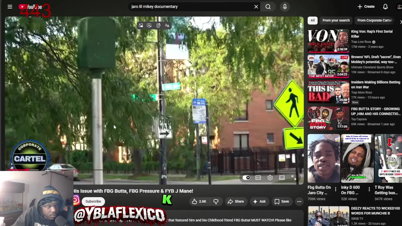The image size is (402, 226).
Task: Go to YouTube home logo
Action: (x=30, y=7)
